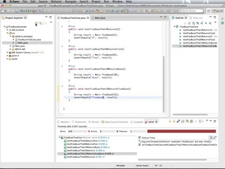Click the Run button in main toolbar
Image resolution: width=225 pixels, height=169 pixels.
point(28,11)
